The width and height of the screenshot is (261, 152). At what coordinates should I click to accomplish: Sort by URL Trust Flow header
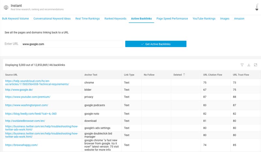point(241,75)
